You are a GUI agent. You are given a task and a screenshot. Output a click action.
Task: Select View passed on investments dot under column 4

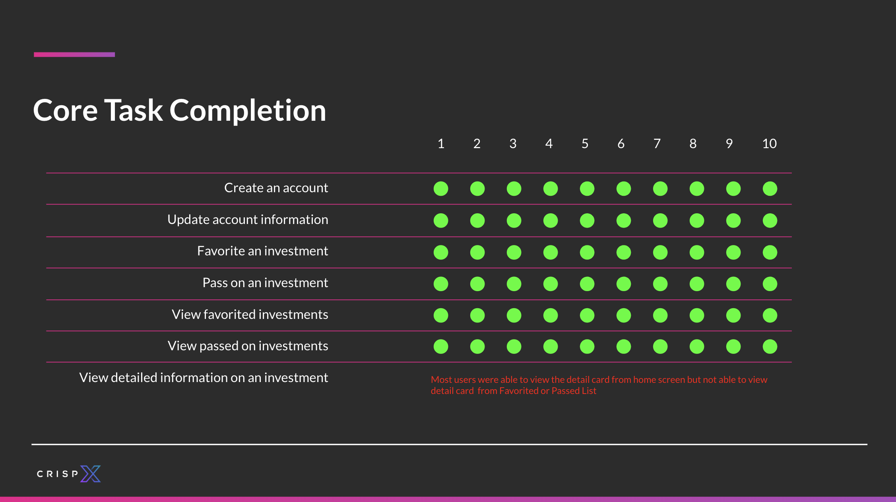tap(551, 346)
